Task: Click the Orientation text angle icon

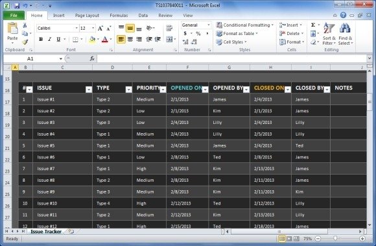Action: pyautogui.click(x=149, y=28)
